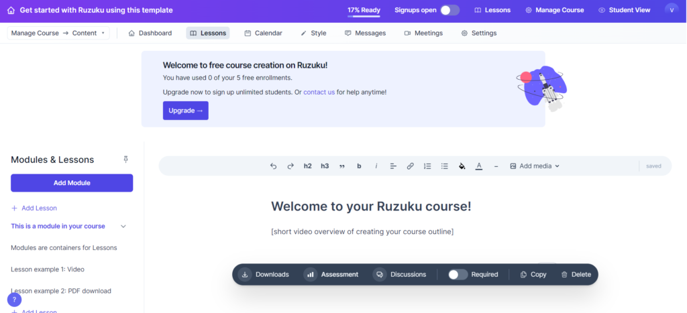Insert a horizontal divider line
The image size is (687, 313).
click(x=496, y=166)
